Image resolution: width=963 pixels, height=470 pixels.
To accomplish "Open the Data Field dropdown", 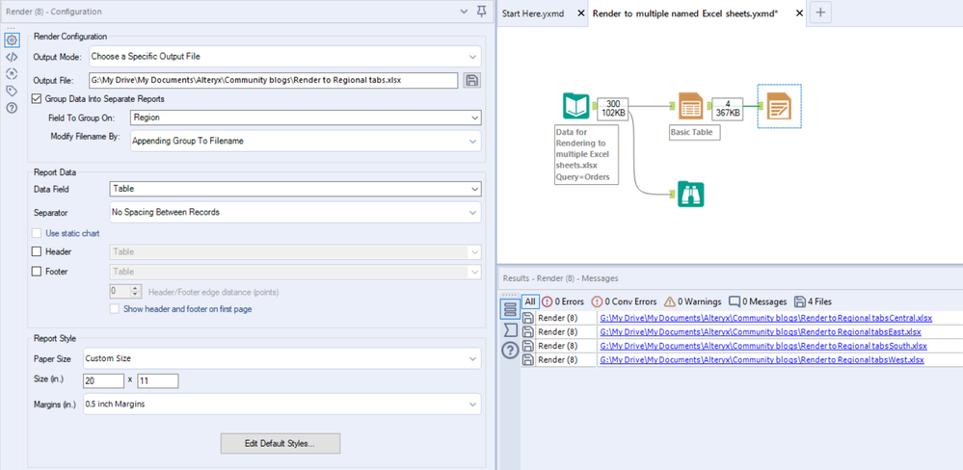I will [295, 189].
